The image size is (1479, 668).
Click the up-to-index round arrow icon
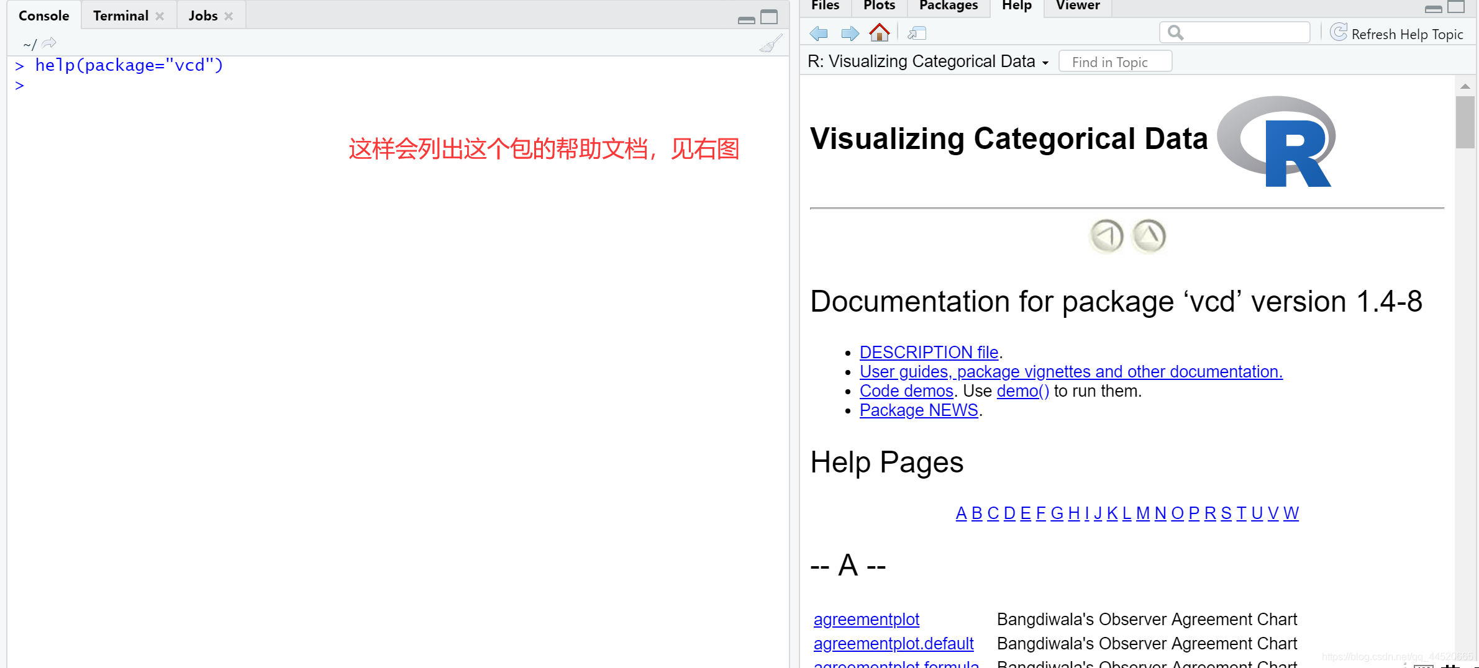[1149, 236]
